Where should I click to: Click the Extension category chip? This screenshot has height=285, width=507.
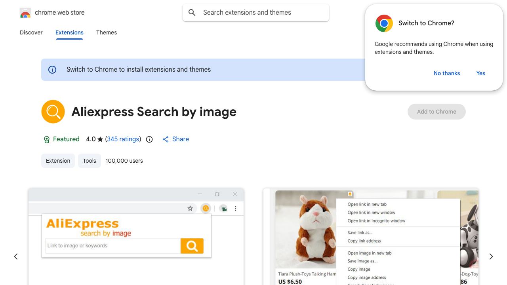(x=58, y=161)
